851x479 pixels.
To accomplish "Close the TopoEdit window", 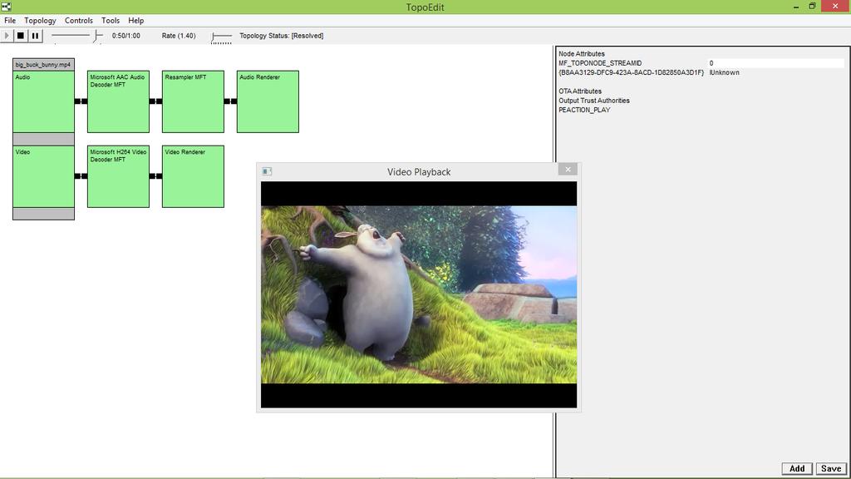I will coord(836,6).
